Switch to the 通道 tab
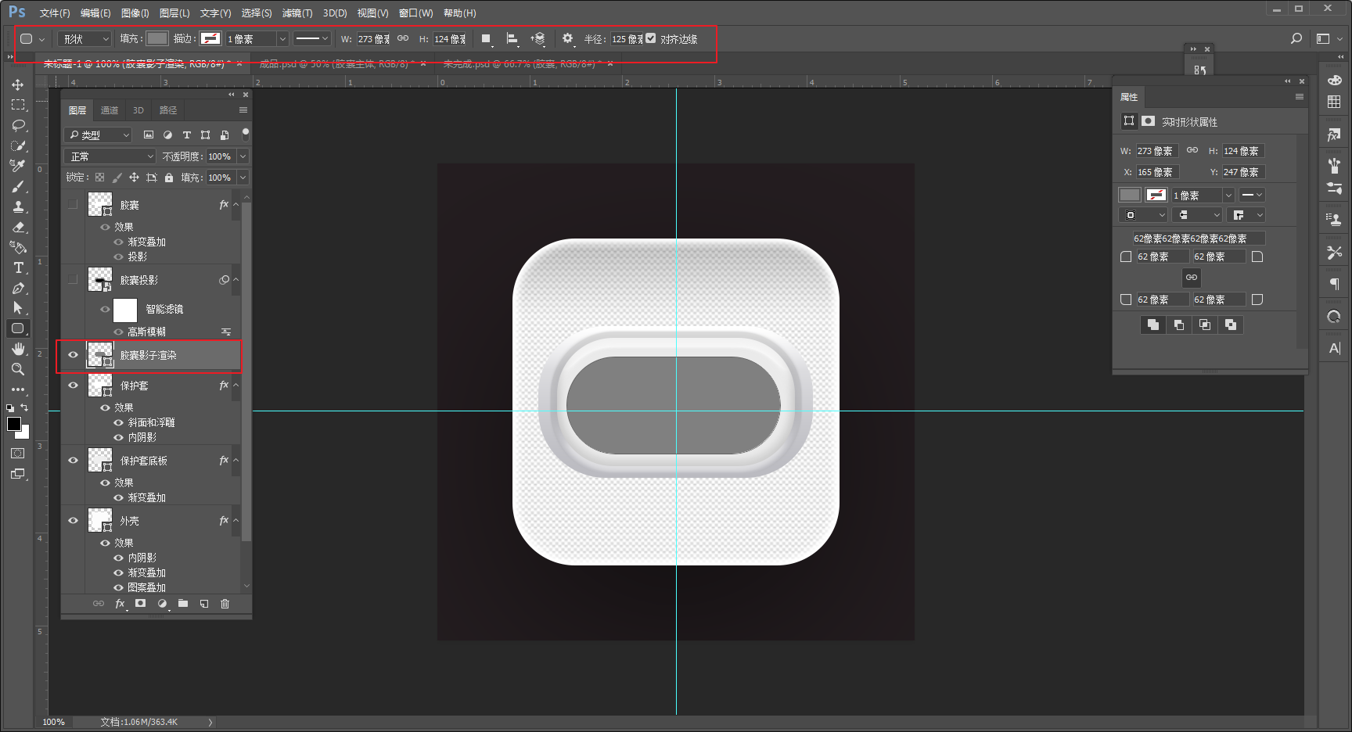 point(110,110)
